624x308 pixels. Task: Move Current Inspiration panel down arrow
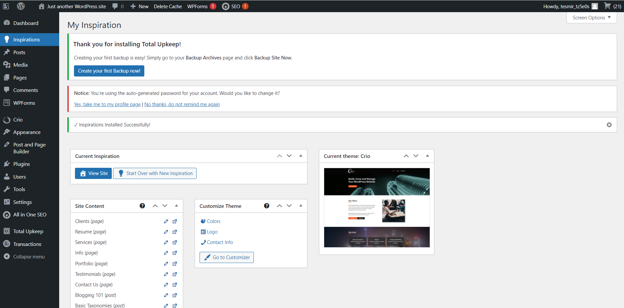(289, 156)
